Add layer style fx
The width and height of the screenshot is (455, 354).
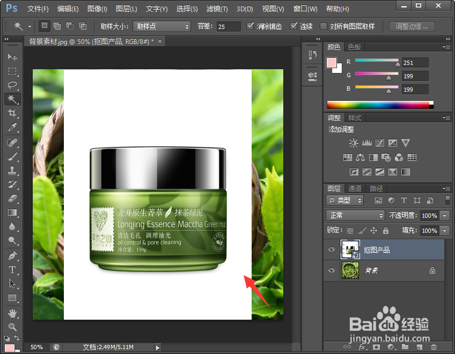363,347
